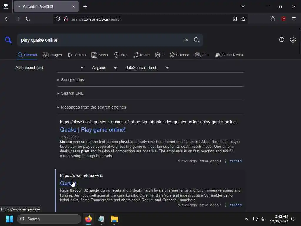Open cached link for playclassic.games result
Screen dimensions: 301x226
point(236,161)
